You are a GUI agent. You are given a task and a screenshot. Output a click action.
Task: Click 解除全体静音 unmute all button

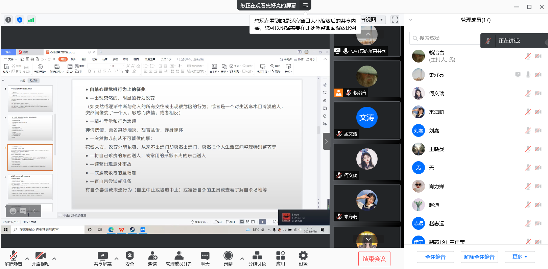point(479,257)
